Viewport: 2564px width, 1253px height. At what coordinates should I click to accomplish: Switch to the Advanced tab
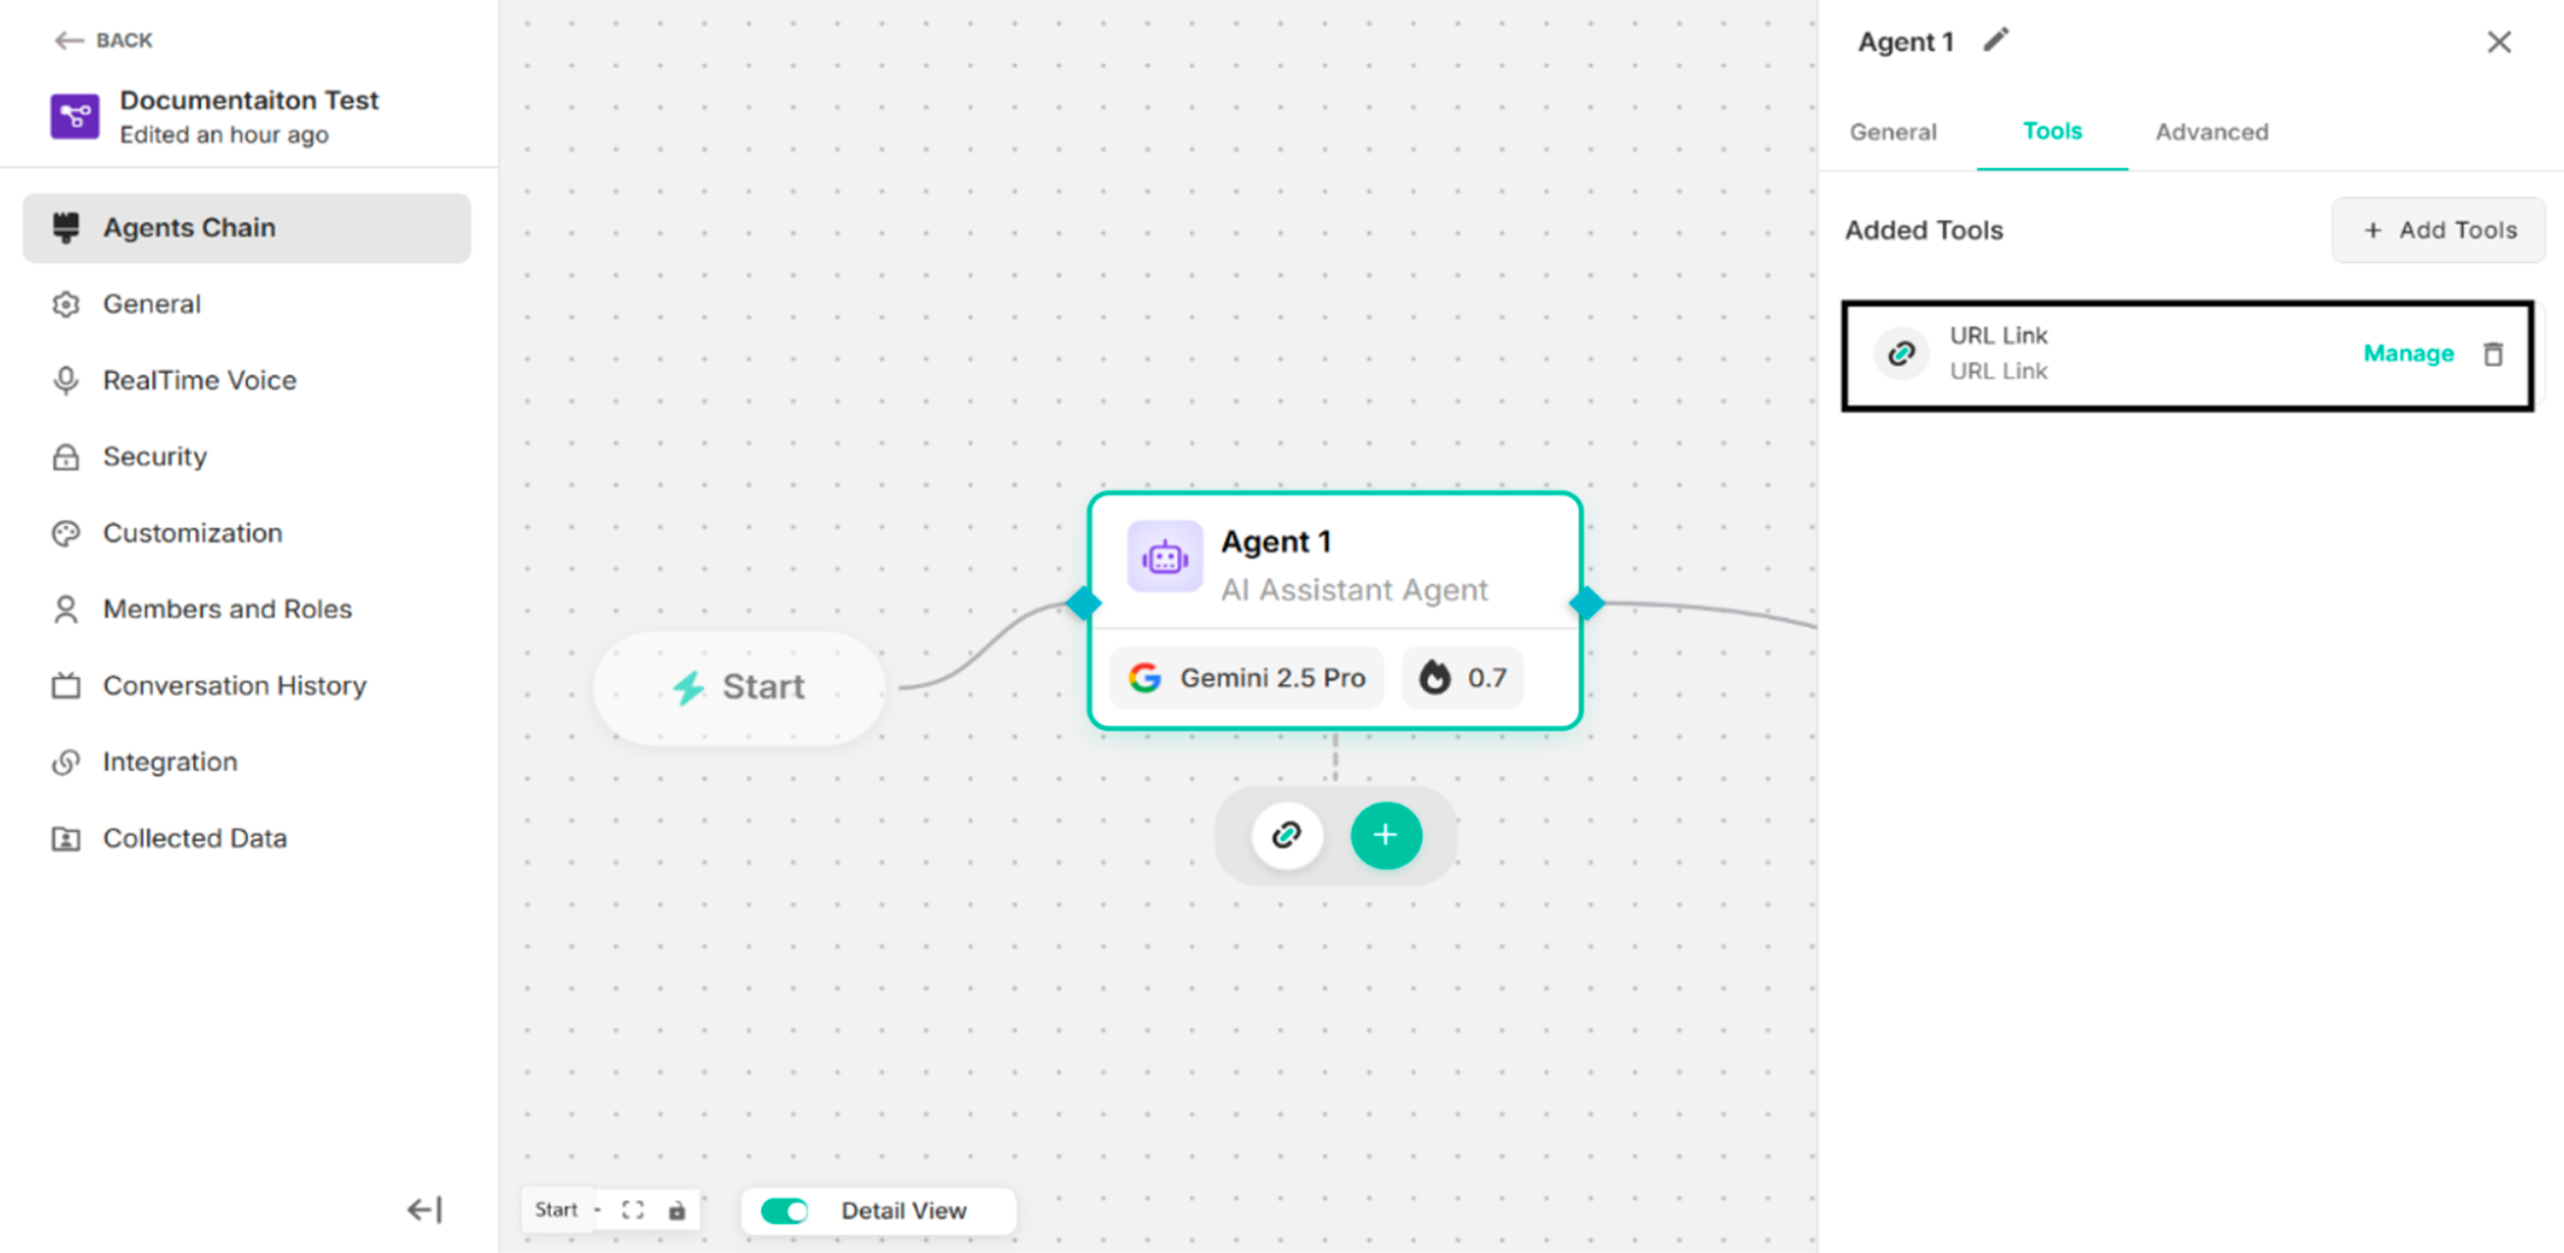[x=2211, y=132]
